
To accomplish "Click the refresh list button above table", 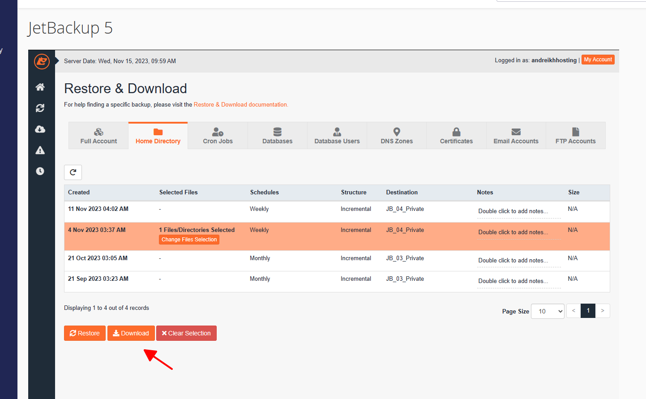I will pyautogui.click(x=73, y=172).
